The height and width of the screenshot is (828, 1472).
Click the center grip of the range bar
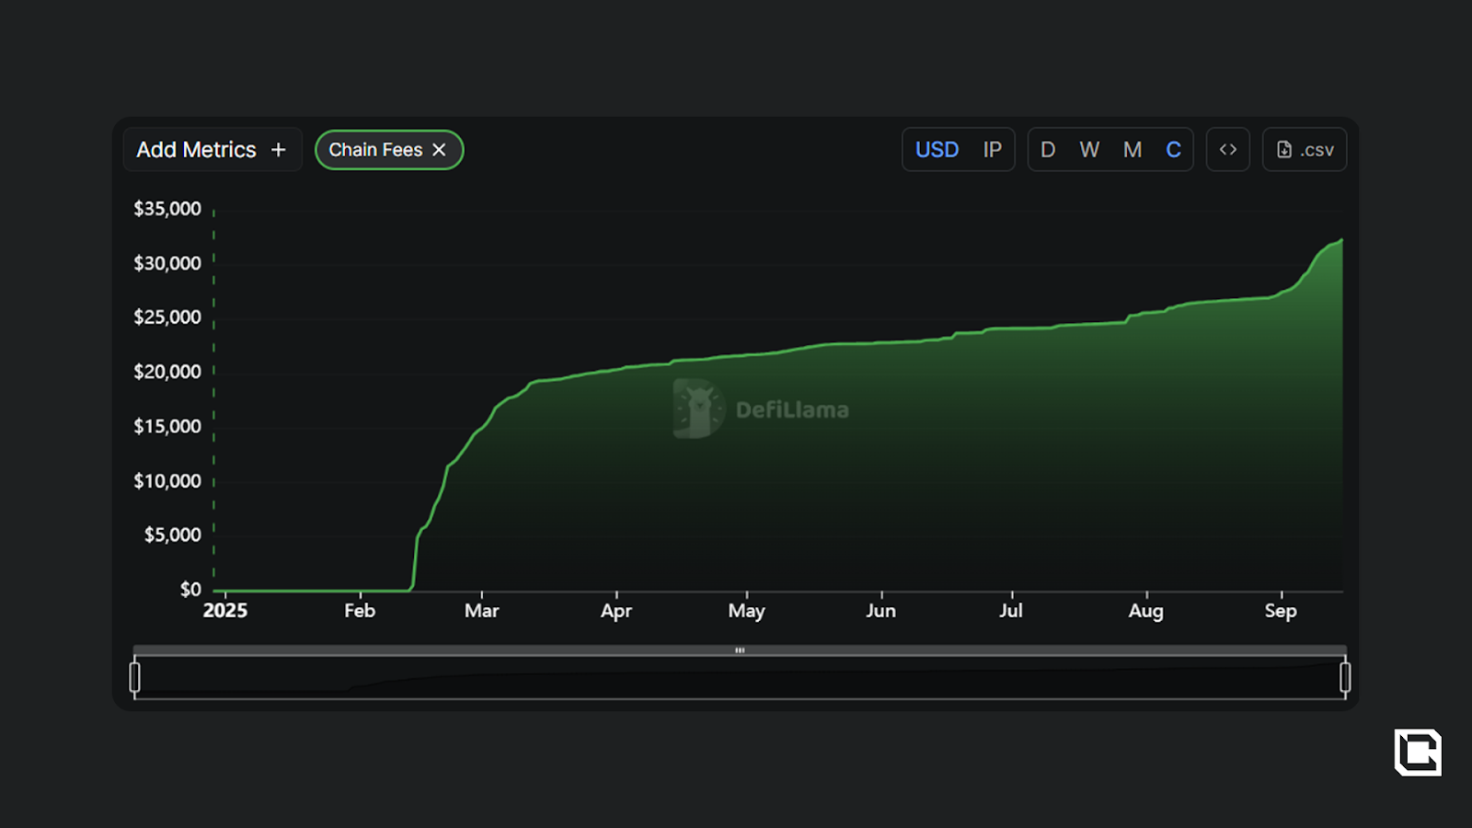[x=740, y=650]
